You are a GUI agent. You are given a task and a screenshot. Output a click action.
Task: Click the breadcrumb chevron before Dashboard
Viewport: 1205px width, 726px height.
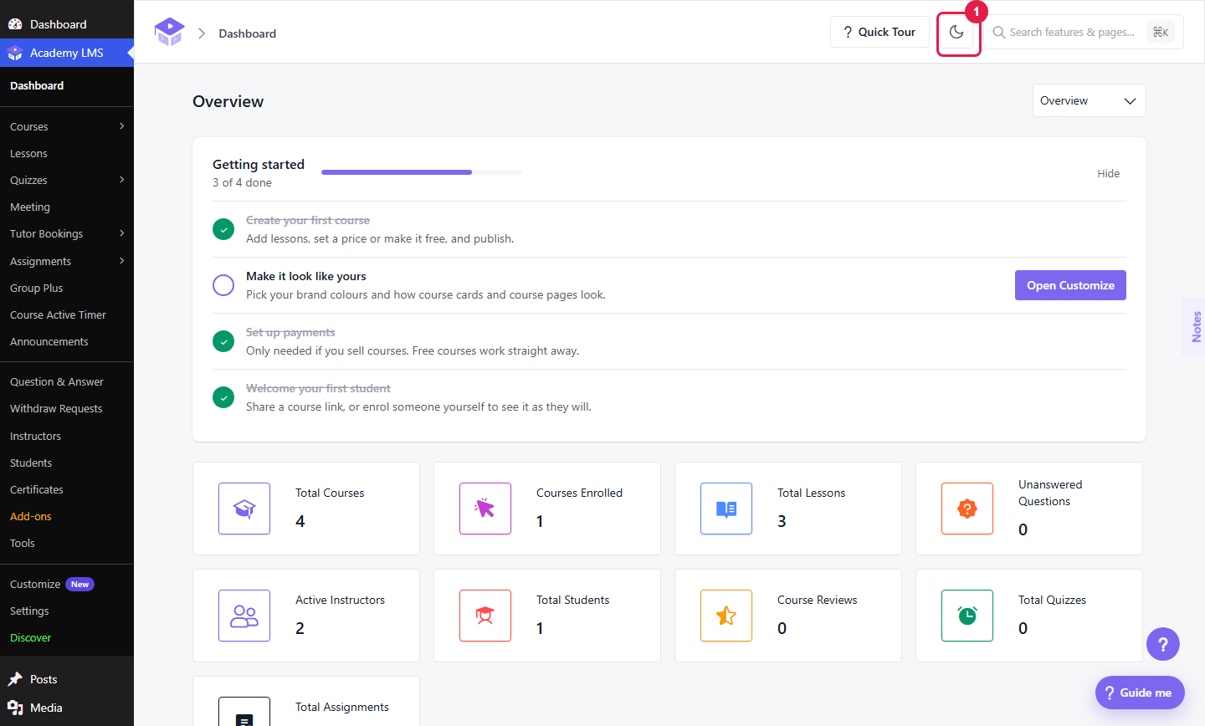[x=202, y=33]
